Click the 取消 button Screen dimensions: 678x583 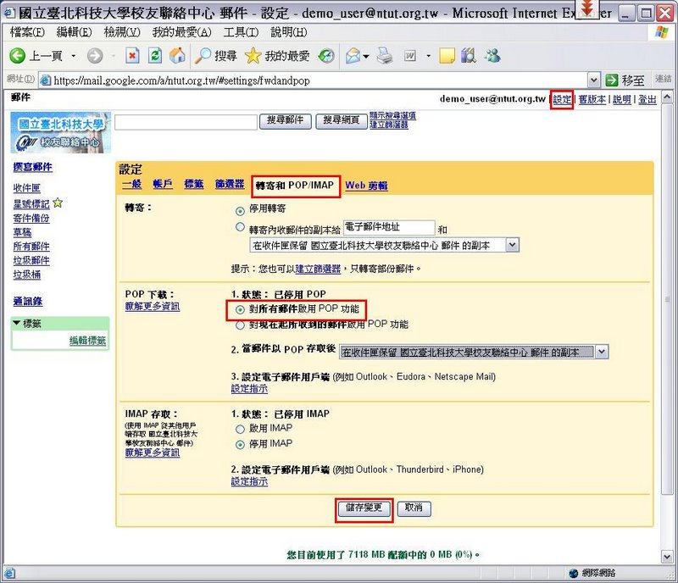(414, 508)
